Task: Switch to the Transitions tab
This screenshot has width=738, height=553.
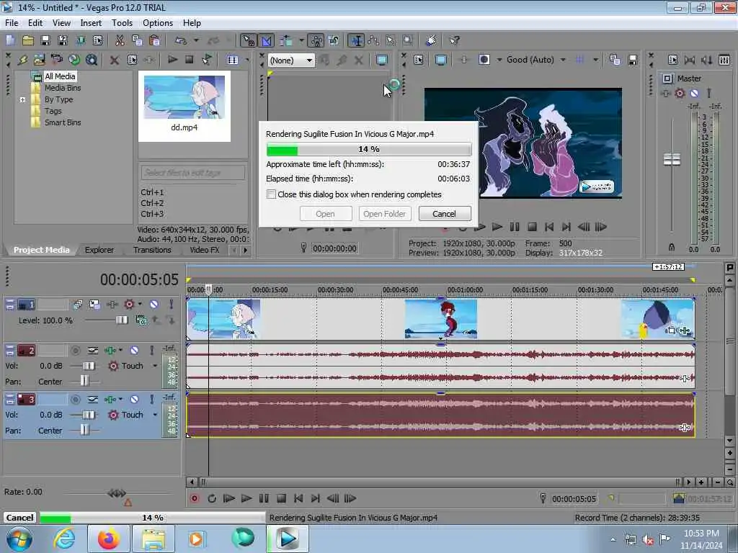Action: [x=152, y=250]
